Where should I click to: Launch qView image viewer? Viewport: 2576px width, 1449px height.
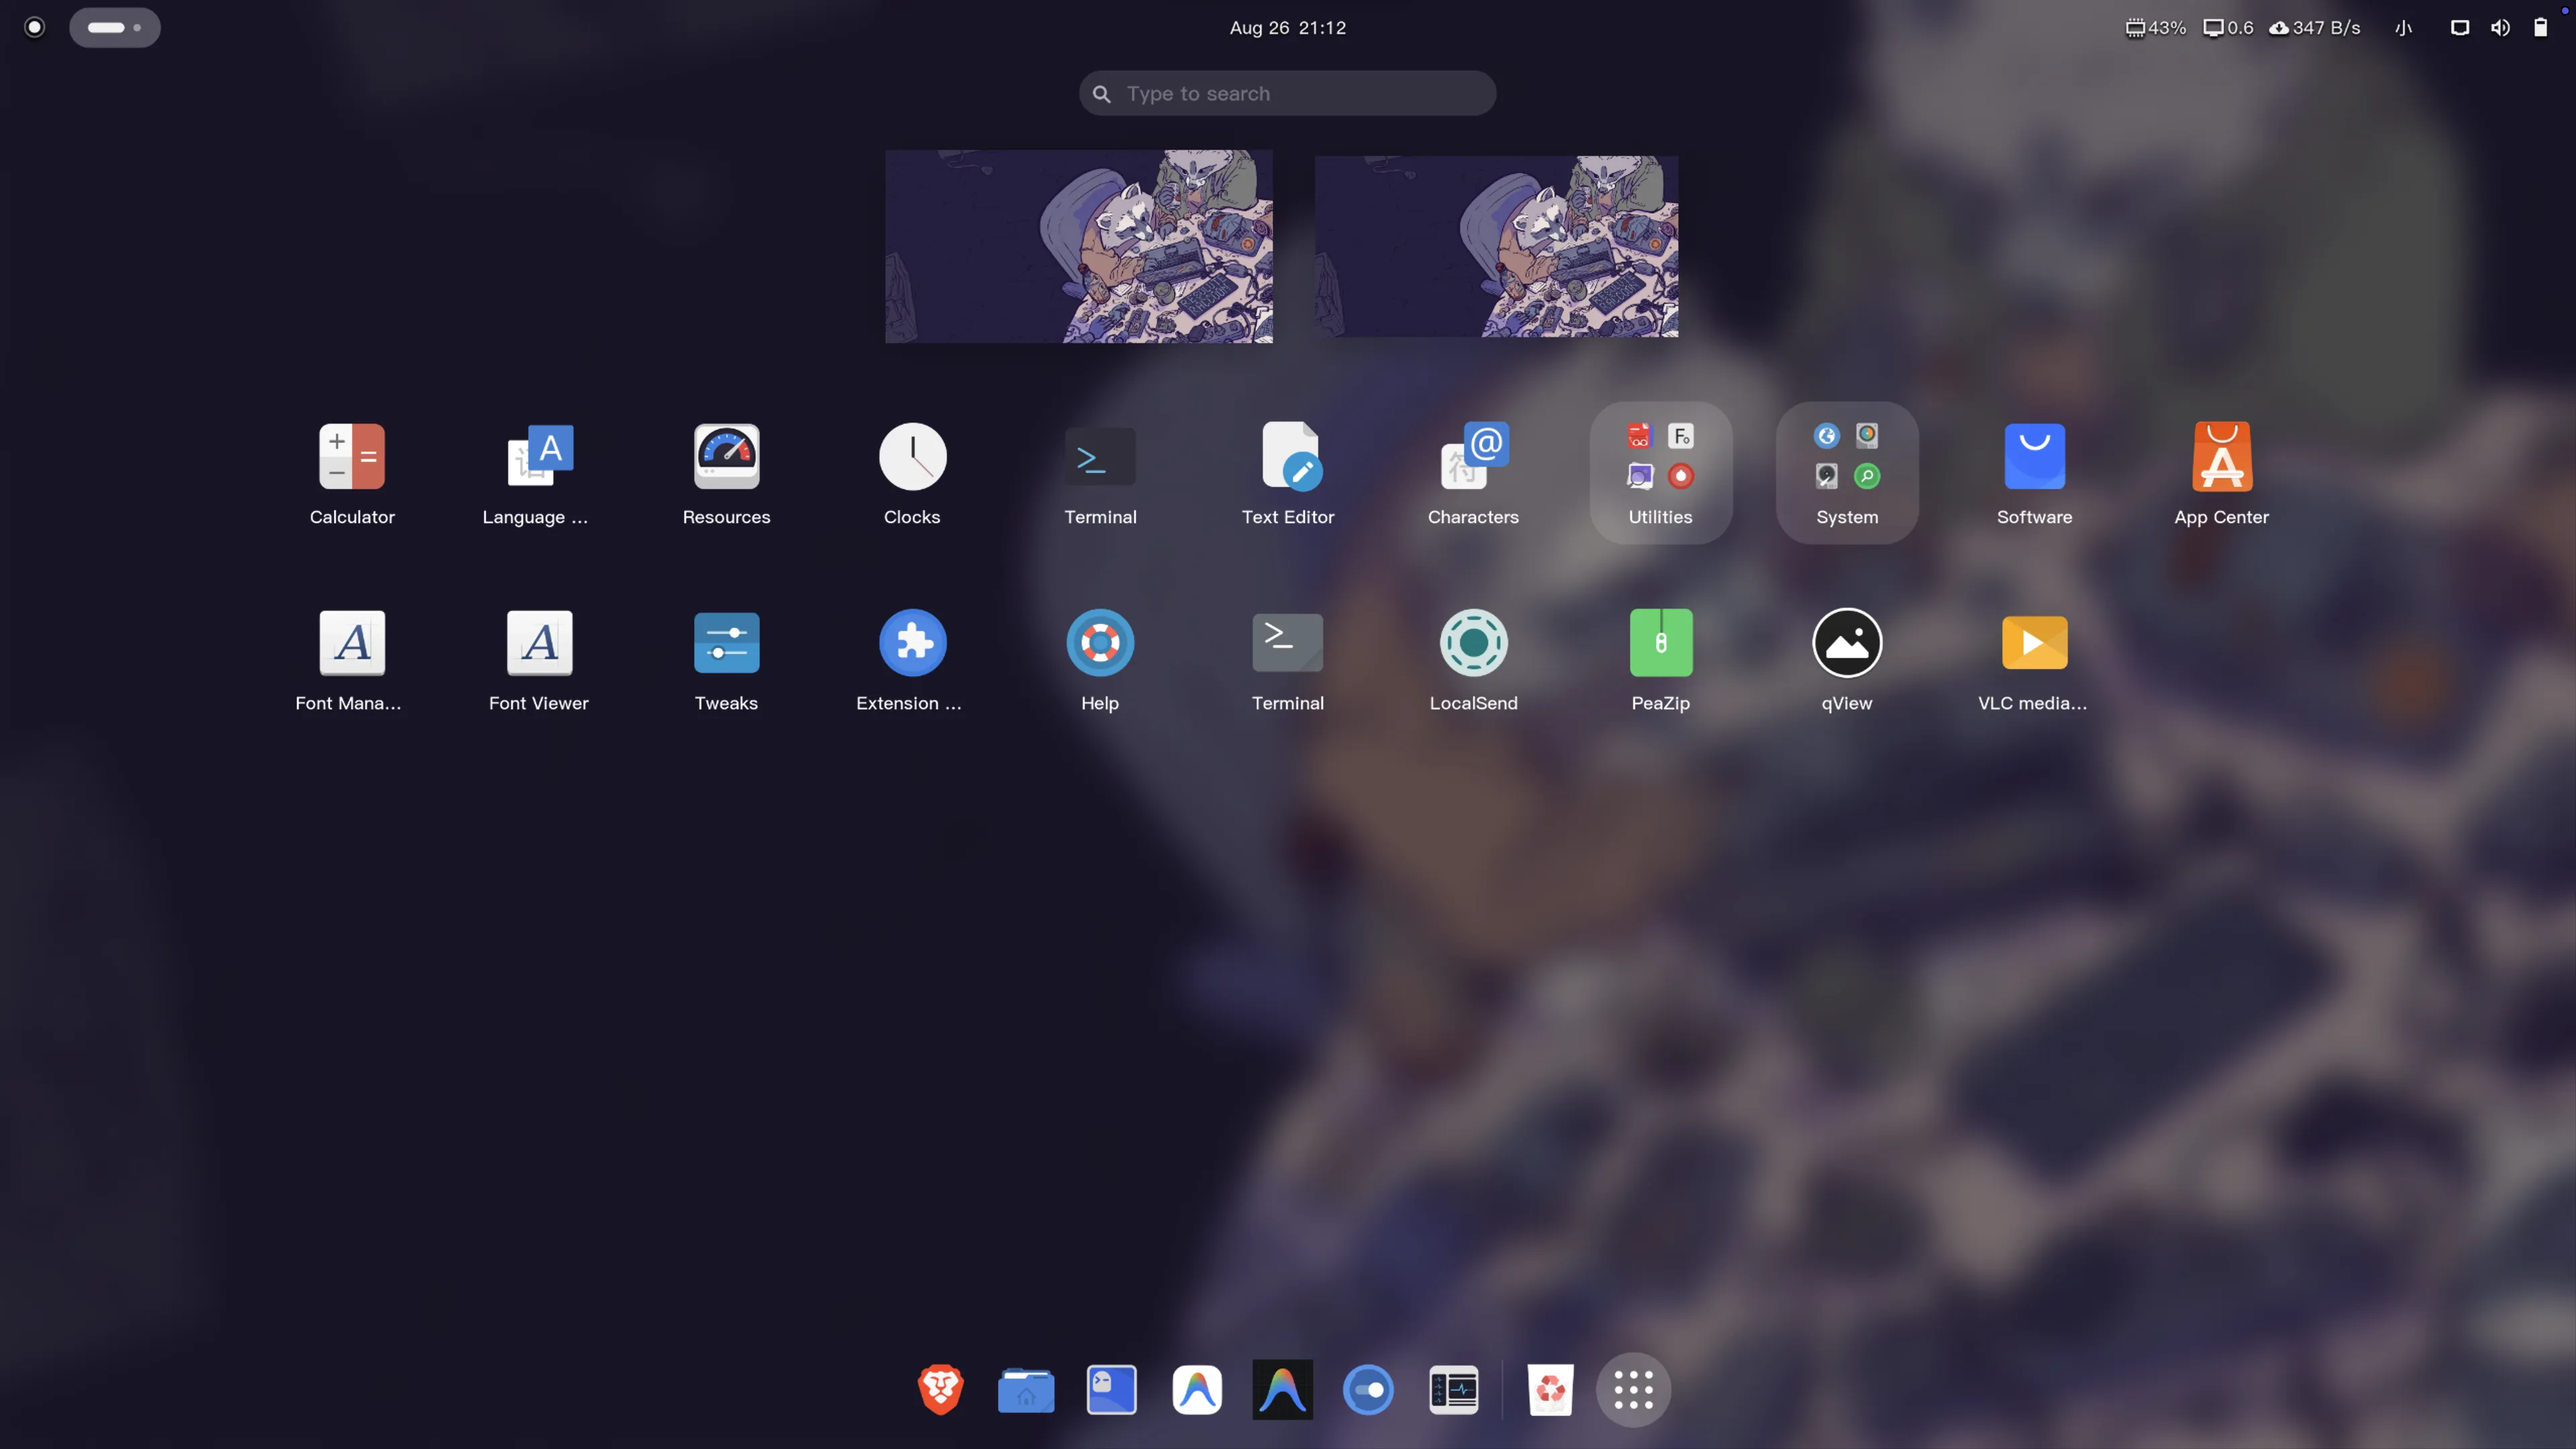tap(1847, 642)
